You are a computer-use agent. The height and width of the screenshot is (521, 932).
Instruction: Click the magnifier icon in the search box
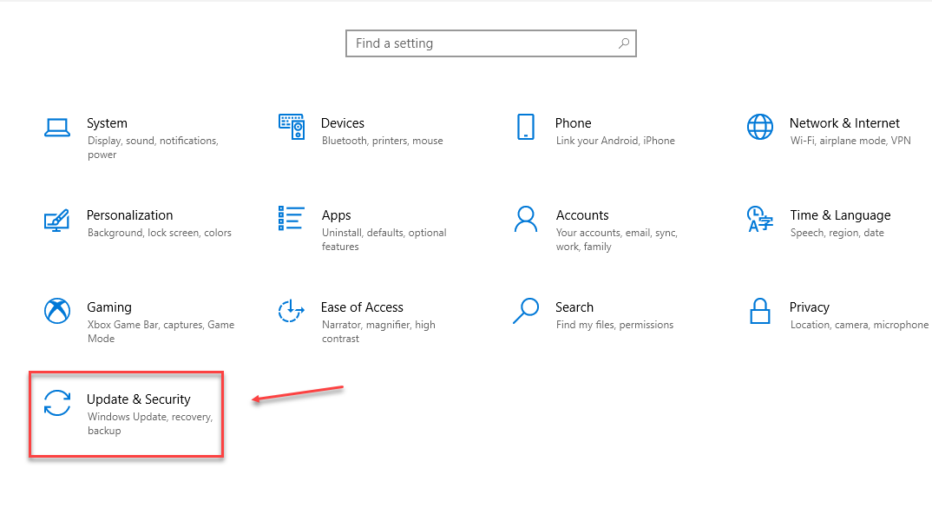[624, 43]
